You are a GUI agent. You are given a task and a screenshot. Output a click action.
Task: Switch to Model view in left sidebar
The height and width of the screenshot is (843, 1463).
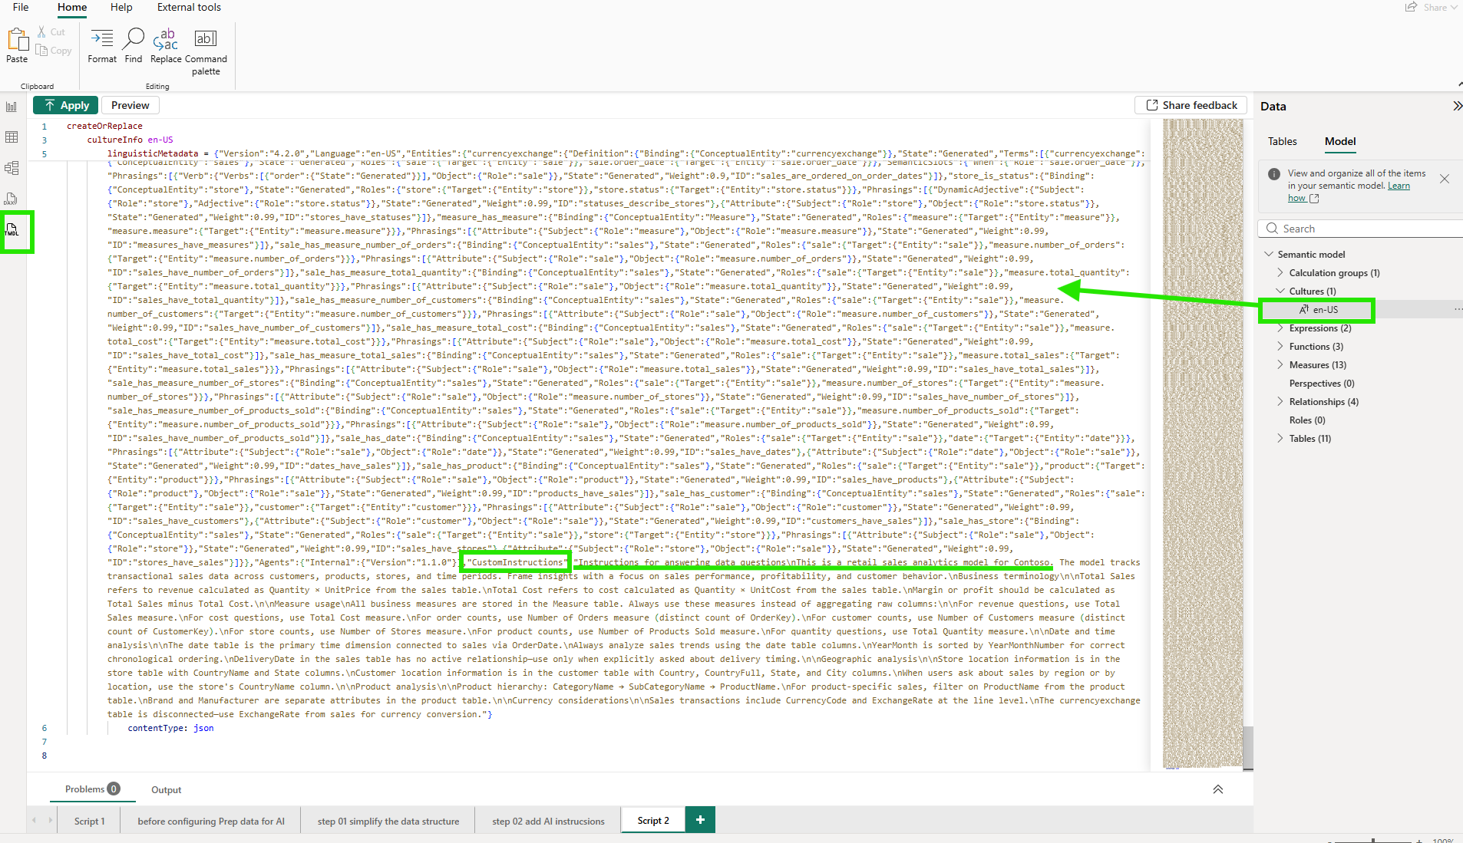pos(12,168)
